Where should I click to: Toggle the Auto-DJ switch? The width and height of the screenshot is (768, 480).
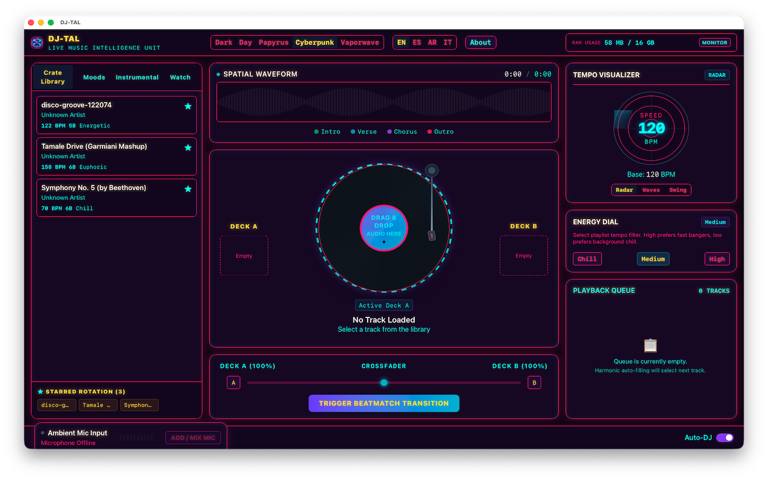tap(725, 437)
